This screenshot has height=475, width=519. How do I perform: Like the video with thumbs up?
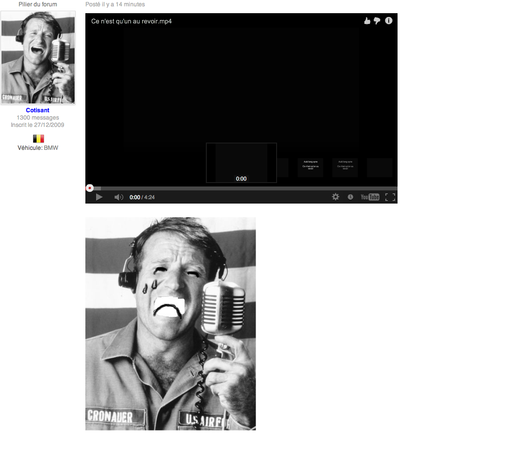pyautogui.click(x=367, y=21)
